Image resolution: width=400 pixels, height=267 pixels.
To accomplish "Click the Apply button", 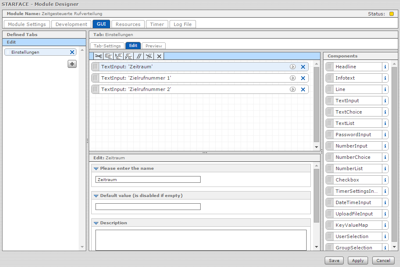I will 358,260.
